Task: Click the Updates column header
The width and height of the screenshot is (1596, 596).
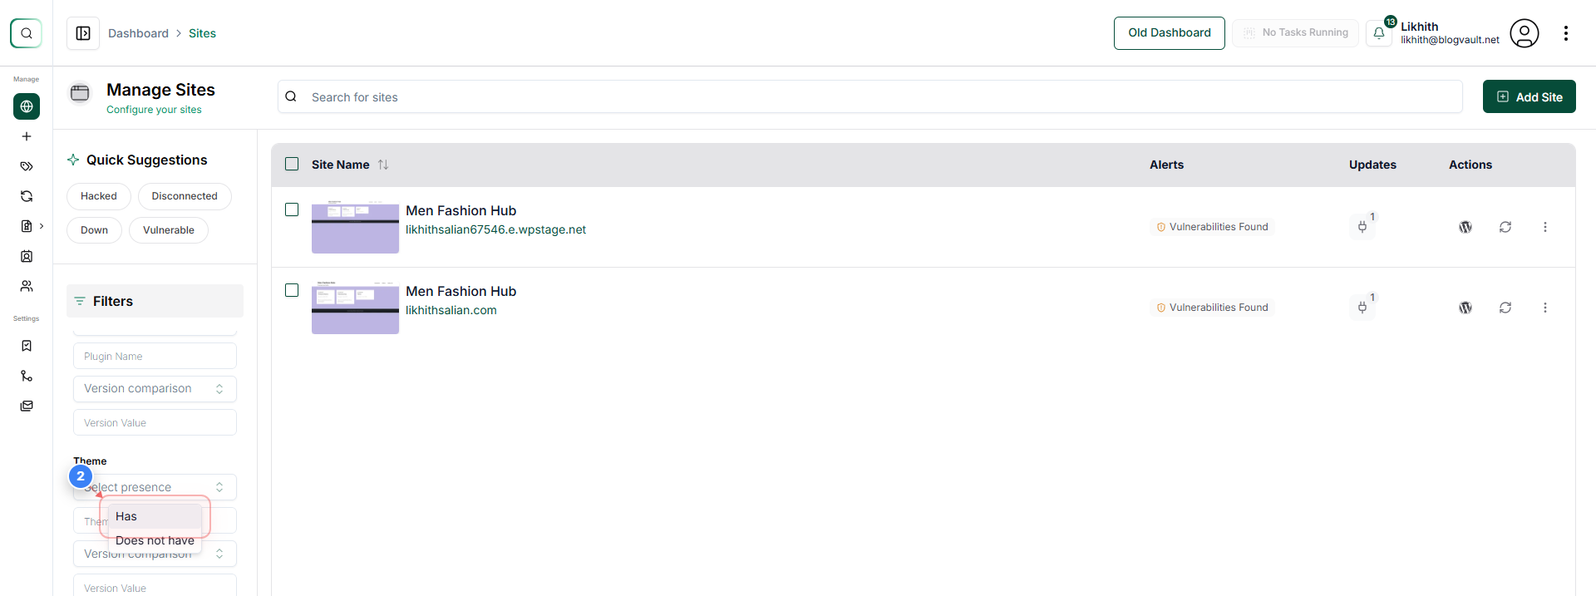Action: point(1372,165)
